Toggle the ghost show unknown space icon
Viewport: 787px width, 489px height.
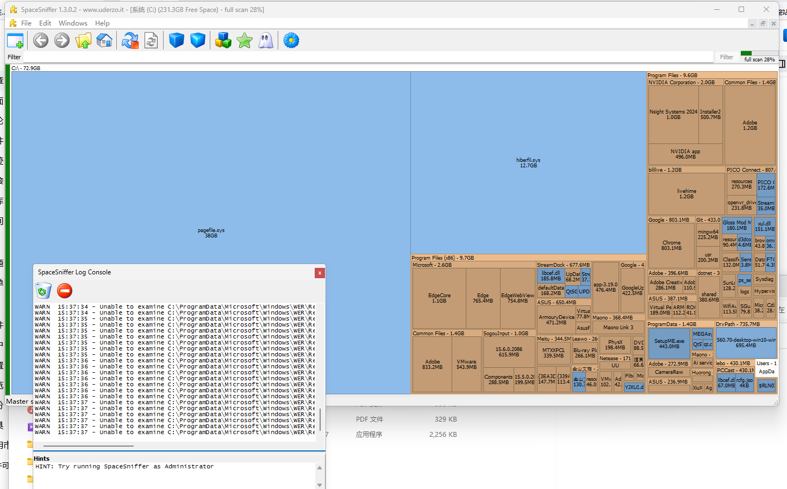click(266, 41)
